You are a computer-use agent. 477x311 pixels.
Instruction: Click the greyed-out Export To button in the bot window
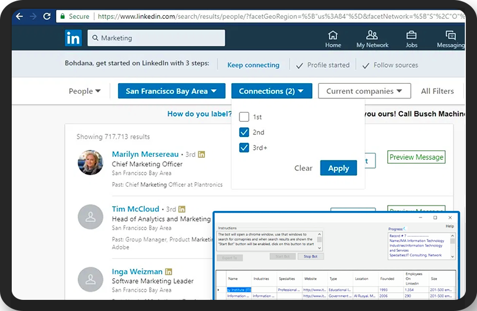click(x=229, y=258)
